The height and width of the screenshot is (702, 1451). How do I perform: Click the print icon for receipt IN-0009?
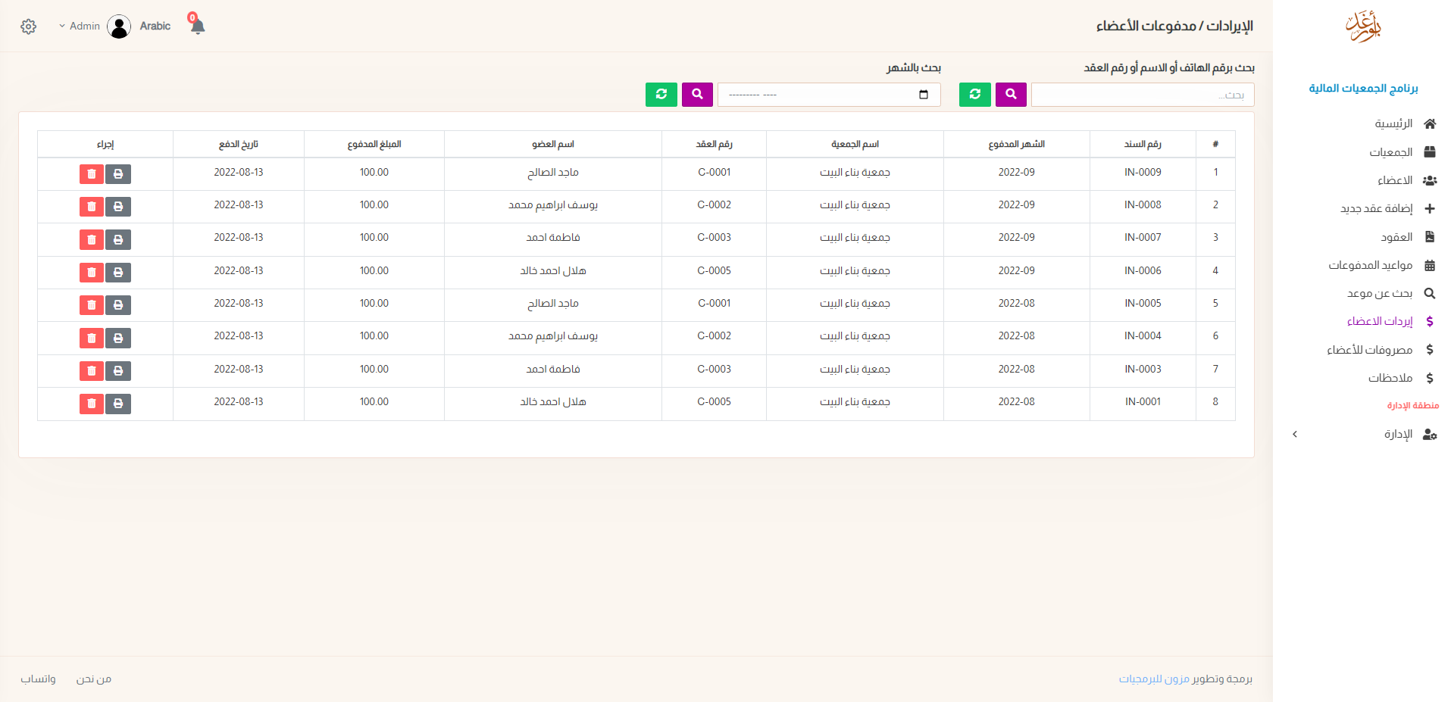point(118,174)
